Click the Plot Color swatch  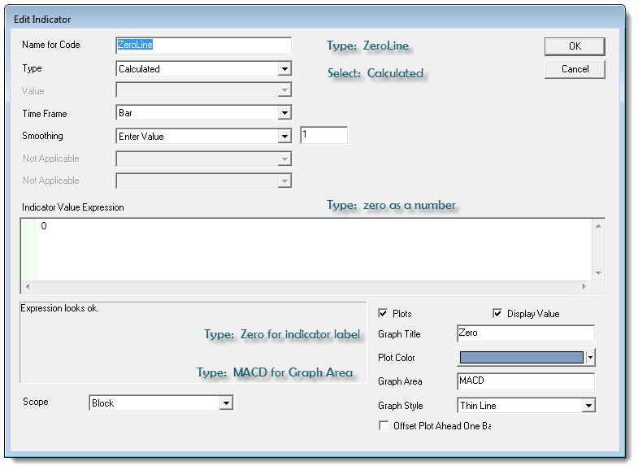point(521,357)
